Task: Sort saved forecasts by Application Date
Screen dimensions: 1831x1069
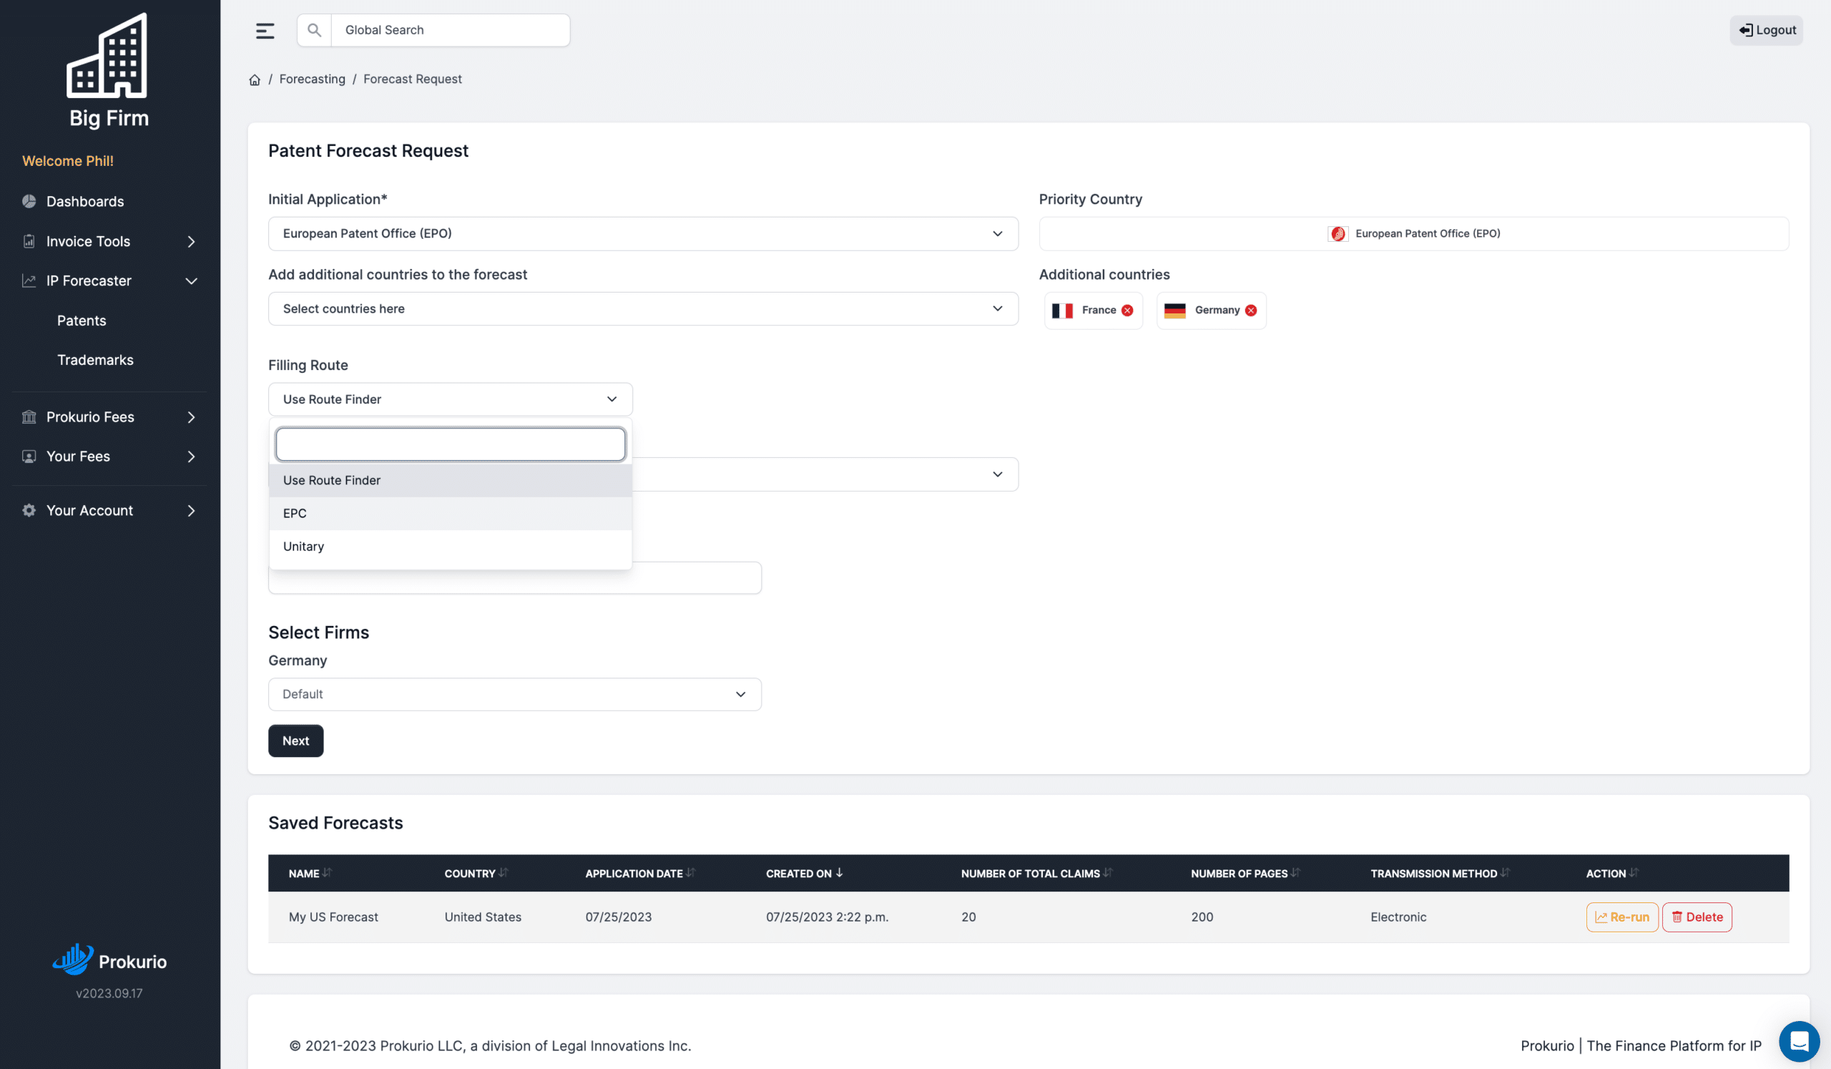Action: pyautogui.click(x=690, y=873)
